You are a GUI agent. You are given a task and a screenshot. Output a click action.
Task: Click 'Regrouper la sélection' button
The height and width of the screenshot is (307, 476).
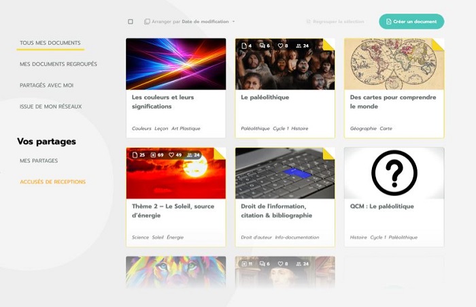(x=335, y=22)
